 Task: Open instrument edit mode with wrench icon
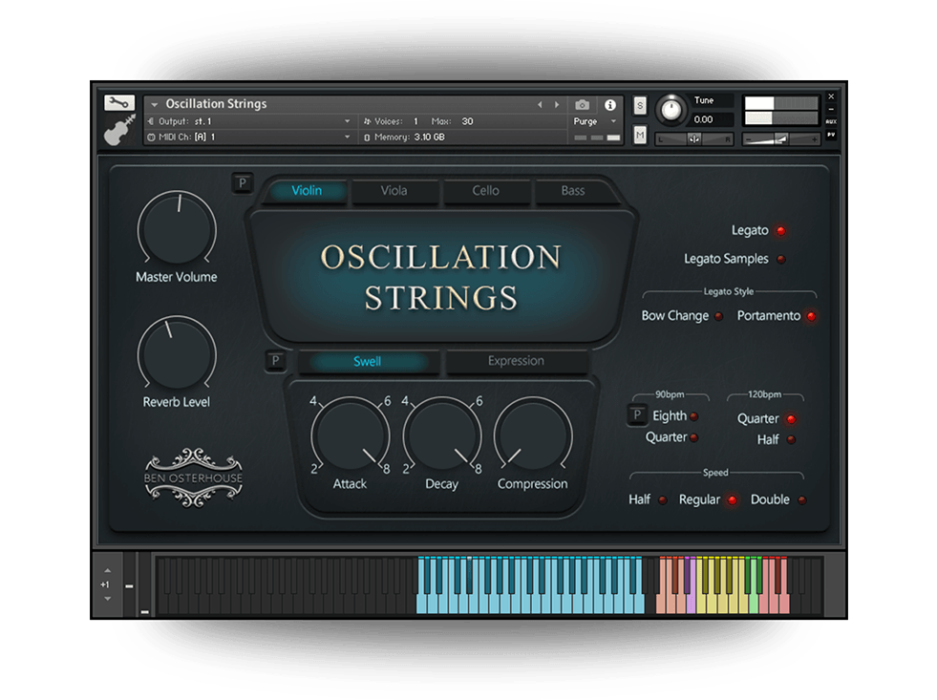coord(119,103)
